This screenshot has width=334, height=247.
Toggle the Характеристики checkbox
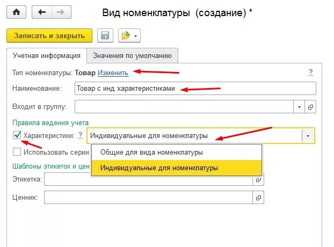click(17, 135)
